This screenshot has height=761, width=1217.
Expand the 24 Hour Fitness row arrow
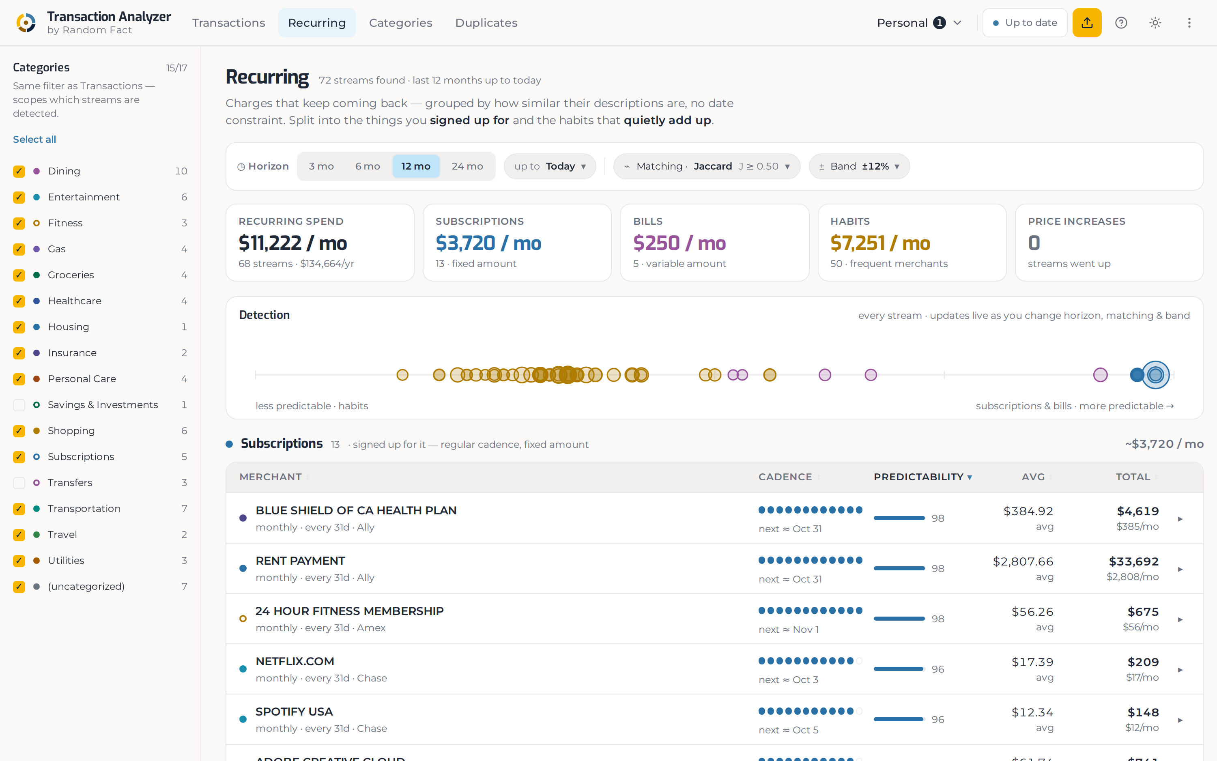1180,619
